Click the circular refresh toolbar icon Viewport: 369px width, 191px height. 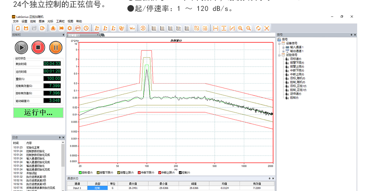tap(258, 28)
